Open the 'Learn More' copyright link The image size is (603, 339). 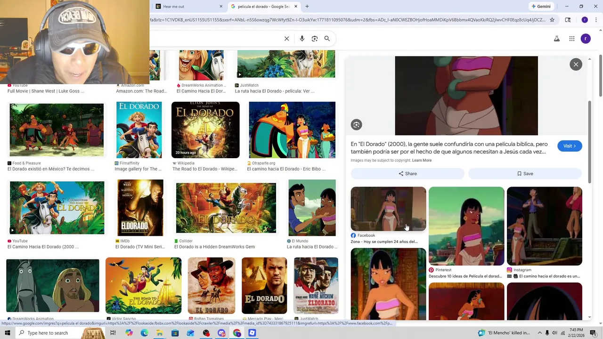(x=422, y=161)
